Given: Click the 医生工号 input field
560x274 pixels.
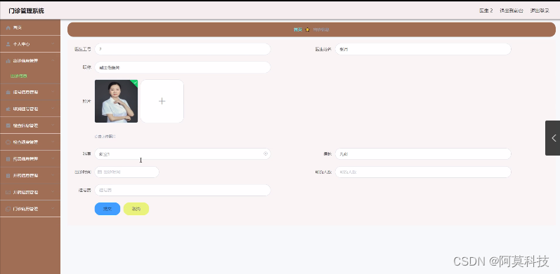Looking at the screenshot, I should (183, 49).
